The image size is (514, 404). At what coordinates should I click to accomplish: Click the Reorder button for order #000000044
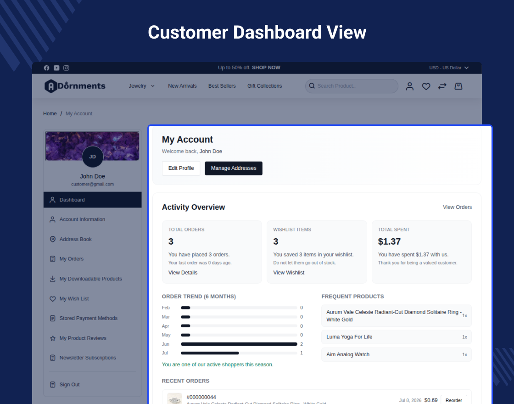pyautogui.click(x=454, y=400)
